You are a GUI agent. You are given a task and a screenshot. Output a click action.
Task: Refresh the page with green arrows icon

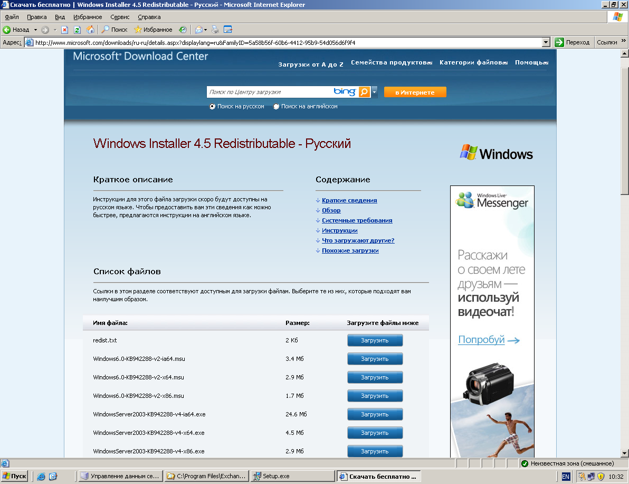(x=78, y=30)
